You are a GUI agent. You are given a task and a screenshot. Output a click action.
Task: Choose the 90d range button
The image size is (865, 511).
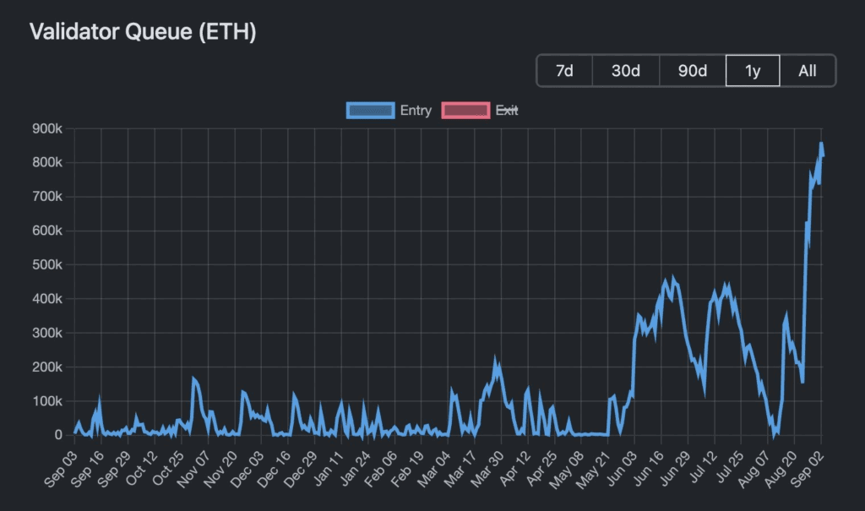click(692, 71)
